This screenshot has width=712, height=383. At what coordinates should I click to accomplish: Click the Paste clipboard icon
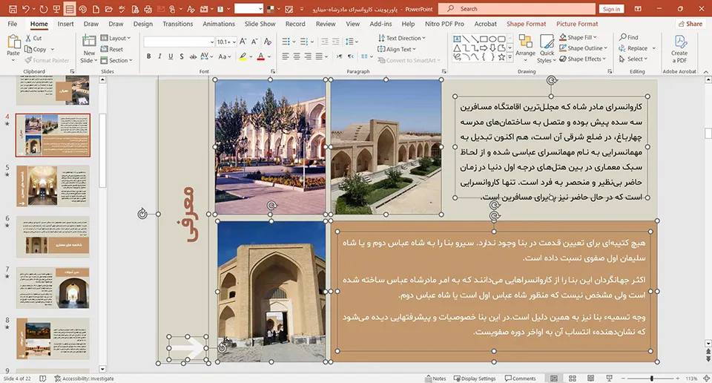coord(13,42)
